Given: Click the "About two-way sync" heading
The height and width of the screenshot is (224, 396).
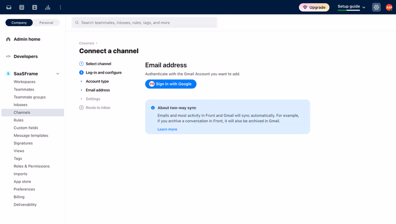Looking at the screenshot, I should pyautogui.click(x=177, y=108).
